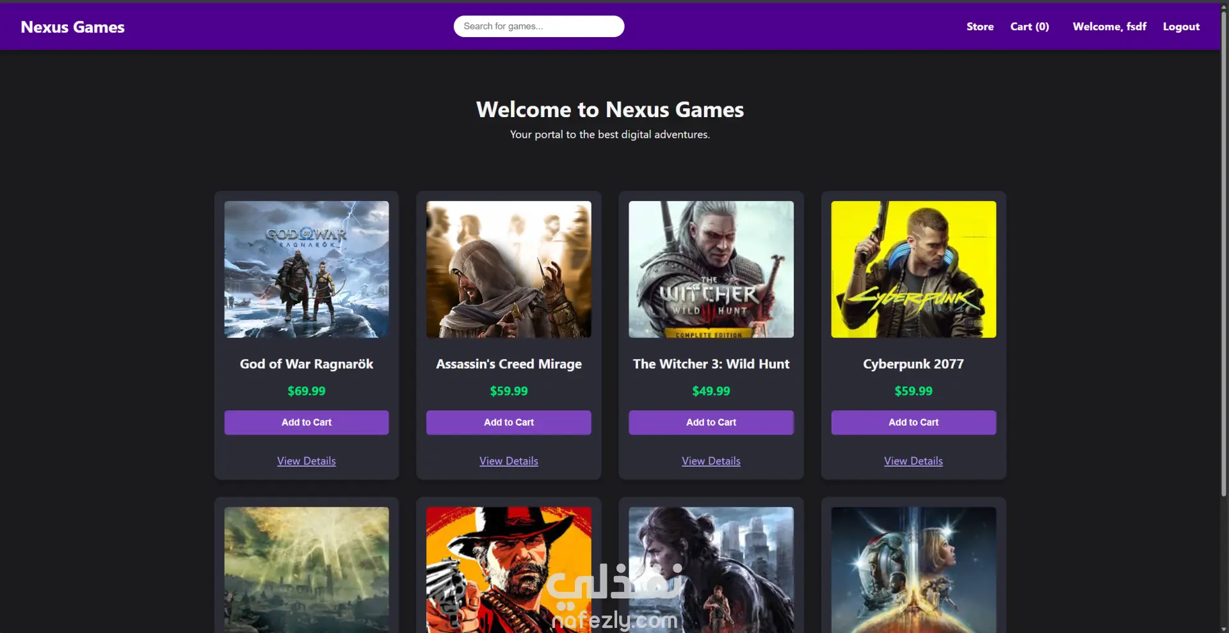Image resolution: width=1229 pixels, height=633 pixels.
Task: View Details for The Witcher 3
Action: click(711, 461)
